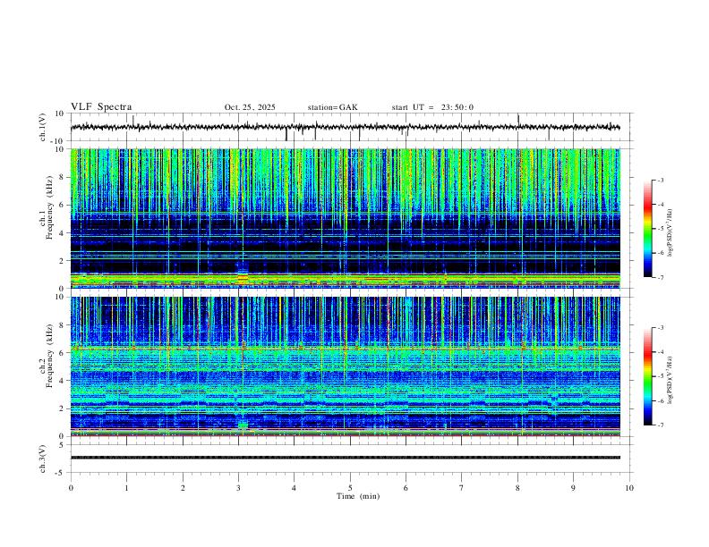Click inside the ch.2 spectrogram panel
Viewport: 709px width, 547px height.
[345, 366]
